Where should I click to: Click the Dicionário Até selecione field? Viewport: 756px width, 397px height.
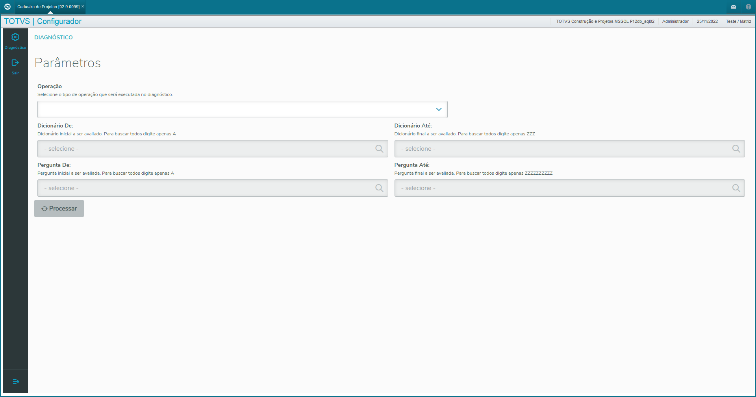[569, 149]
